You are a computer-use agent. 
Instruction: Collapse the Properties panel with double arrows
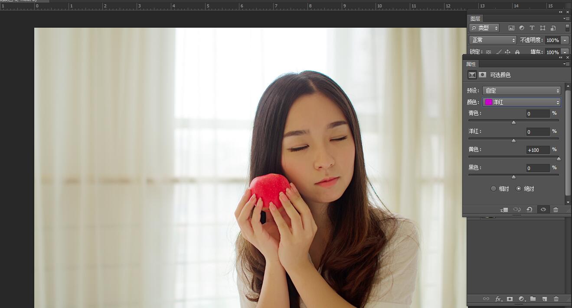coord(561,57)
